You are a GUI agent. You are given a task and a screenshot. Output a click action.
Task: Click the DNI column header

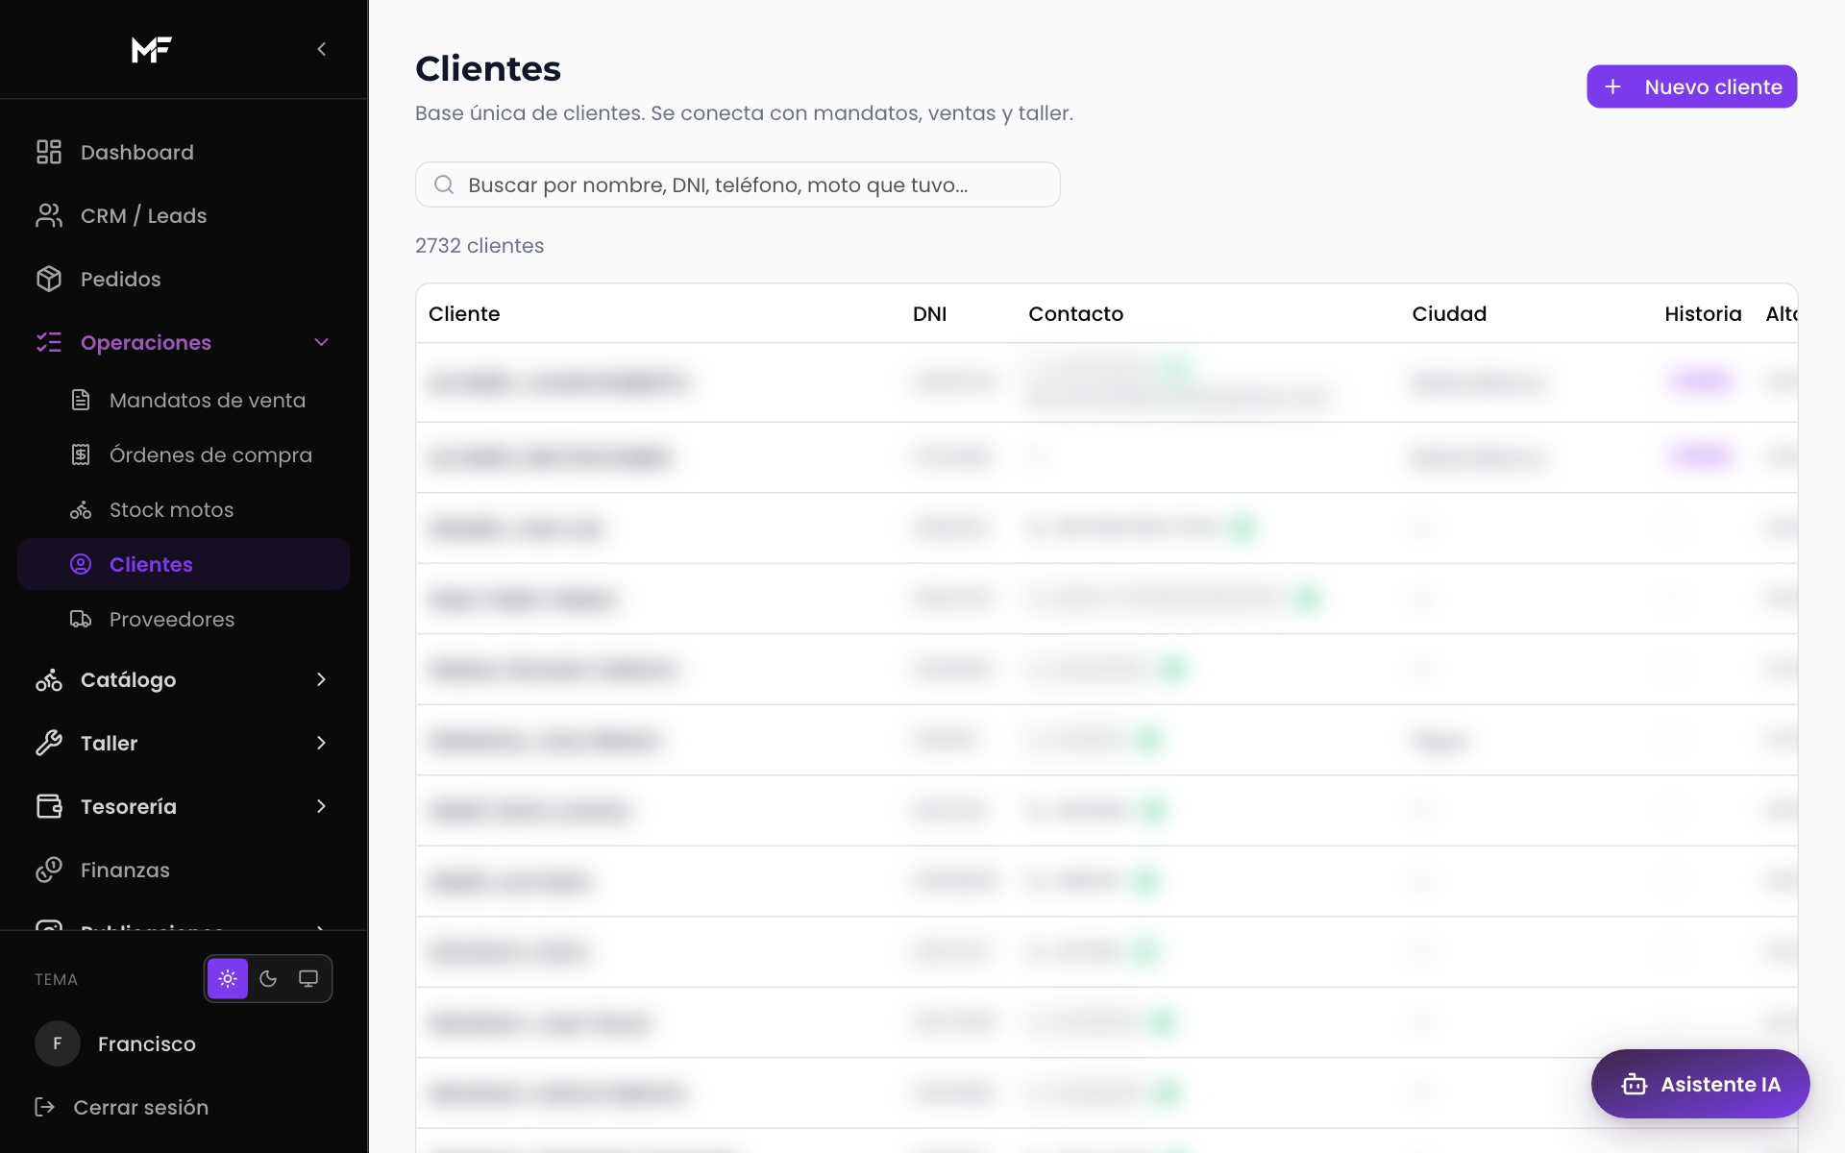pos(929,313)
